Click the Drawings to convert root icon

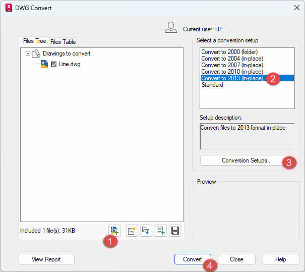36,53
